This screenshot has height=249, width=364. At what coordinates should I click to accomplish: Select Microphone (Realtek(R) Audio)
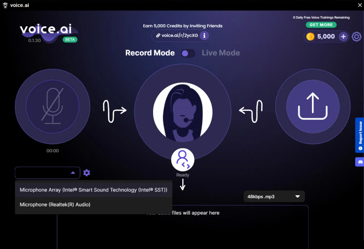[x=94, y=205]
